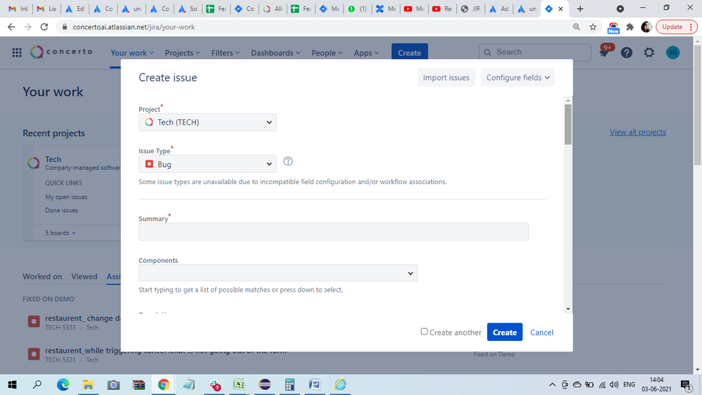This screenshot has width=702, height=395.
Task: Open the browser zoom magnifier icon
Action: (x=576, y=27)
